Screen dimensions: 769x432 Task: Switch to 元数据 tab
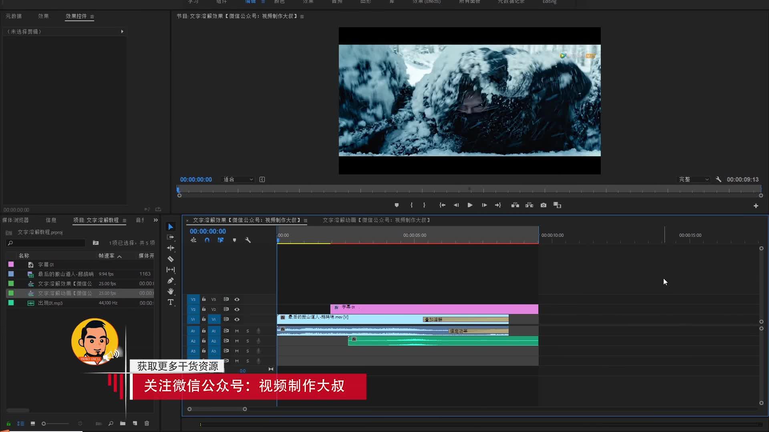click(x=14, y=16)
